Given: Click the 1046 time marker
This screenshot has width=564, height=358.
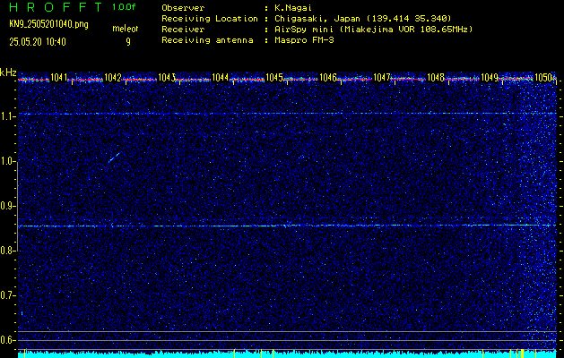Looking at the screenshot, I should pos(328,77).
